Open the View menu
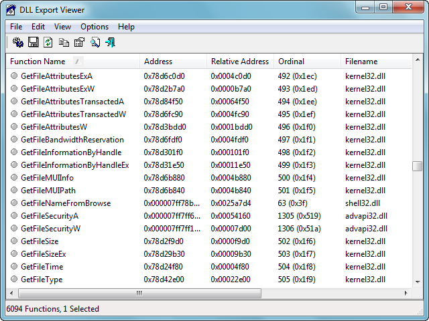 (x=62, y=27)
